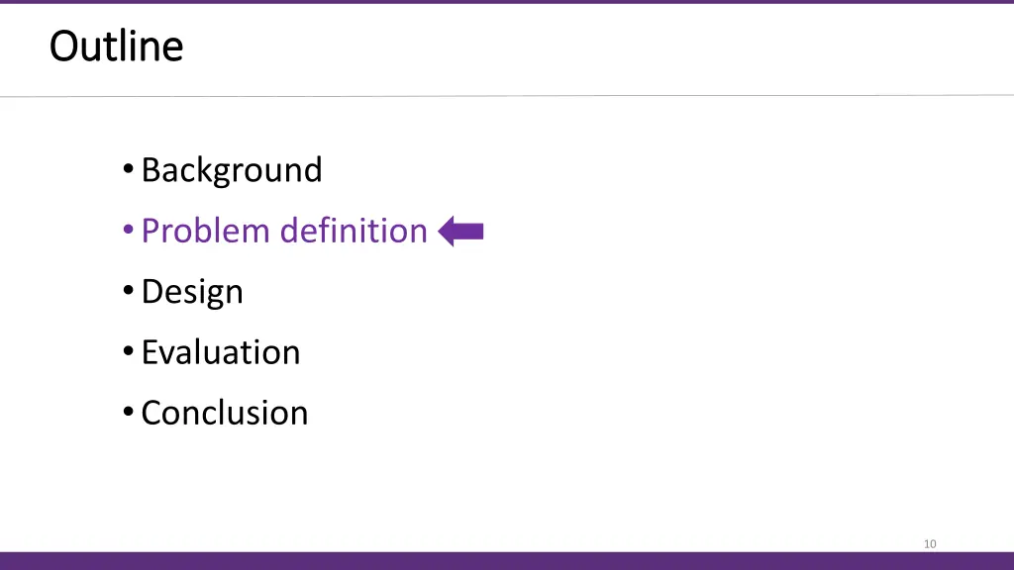Click the capital "O" in Outline

[64, 47]
